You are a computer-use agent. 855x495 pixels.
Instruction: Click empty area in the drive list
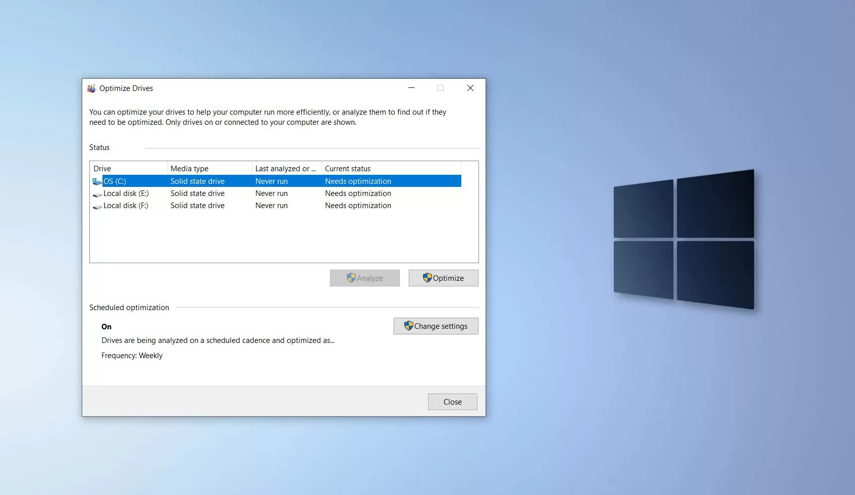pos(283,237)
